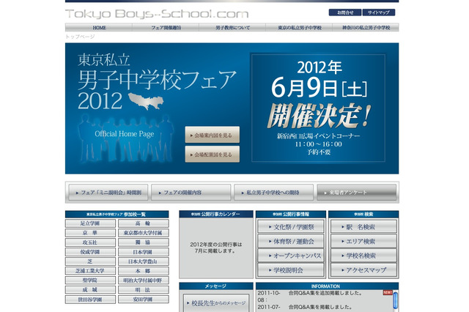
Task: Click the メッセージ panel header
Action: click(216, 286)
